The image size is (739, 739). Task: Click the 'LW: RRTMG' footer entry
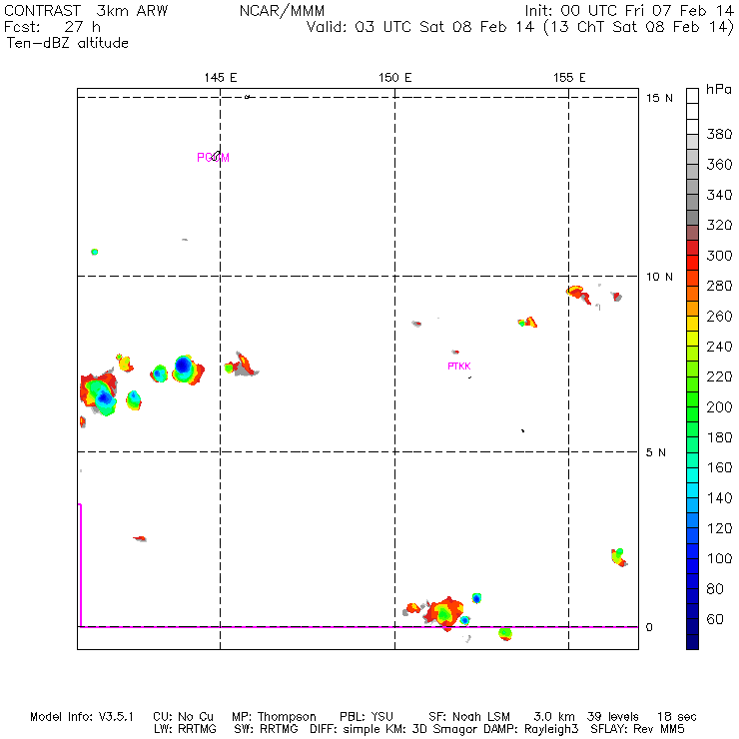185,729
